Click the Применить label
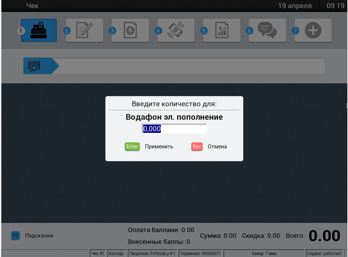This screenshot has width=348, height=257. coord(159,147)
